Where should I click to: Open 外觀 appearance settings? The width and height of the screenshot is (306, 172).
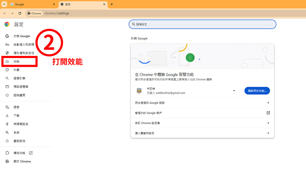coord(17,70)
